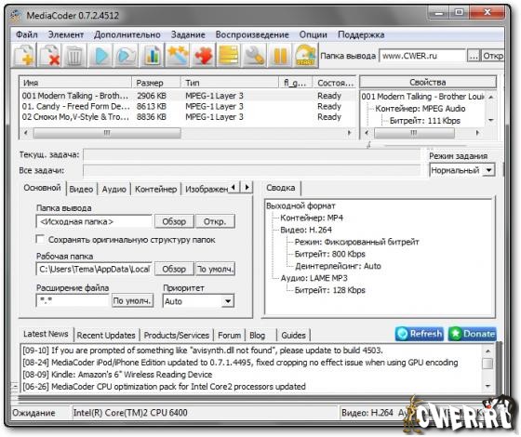This screenshot has height=437, width=521.
Task: Select file 01. Candy - Freed Form row
Action: (187, 107)
